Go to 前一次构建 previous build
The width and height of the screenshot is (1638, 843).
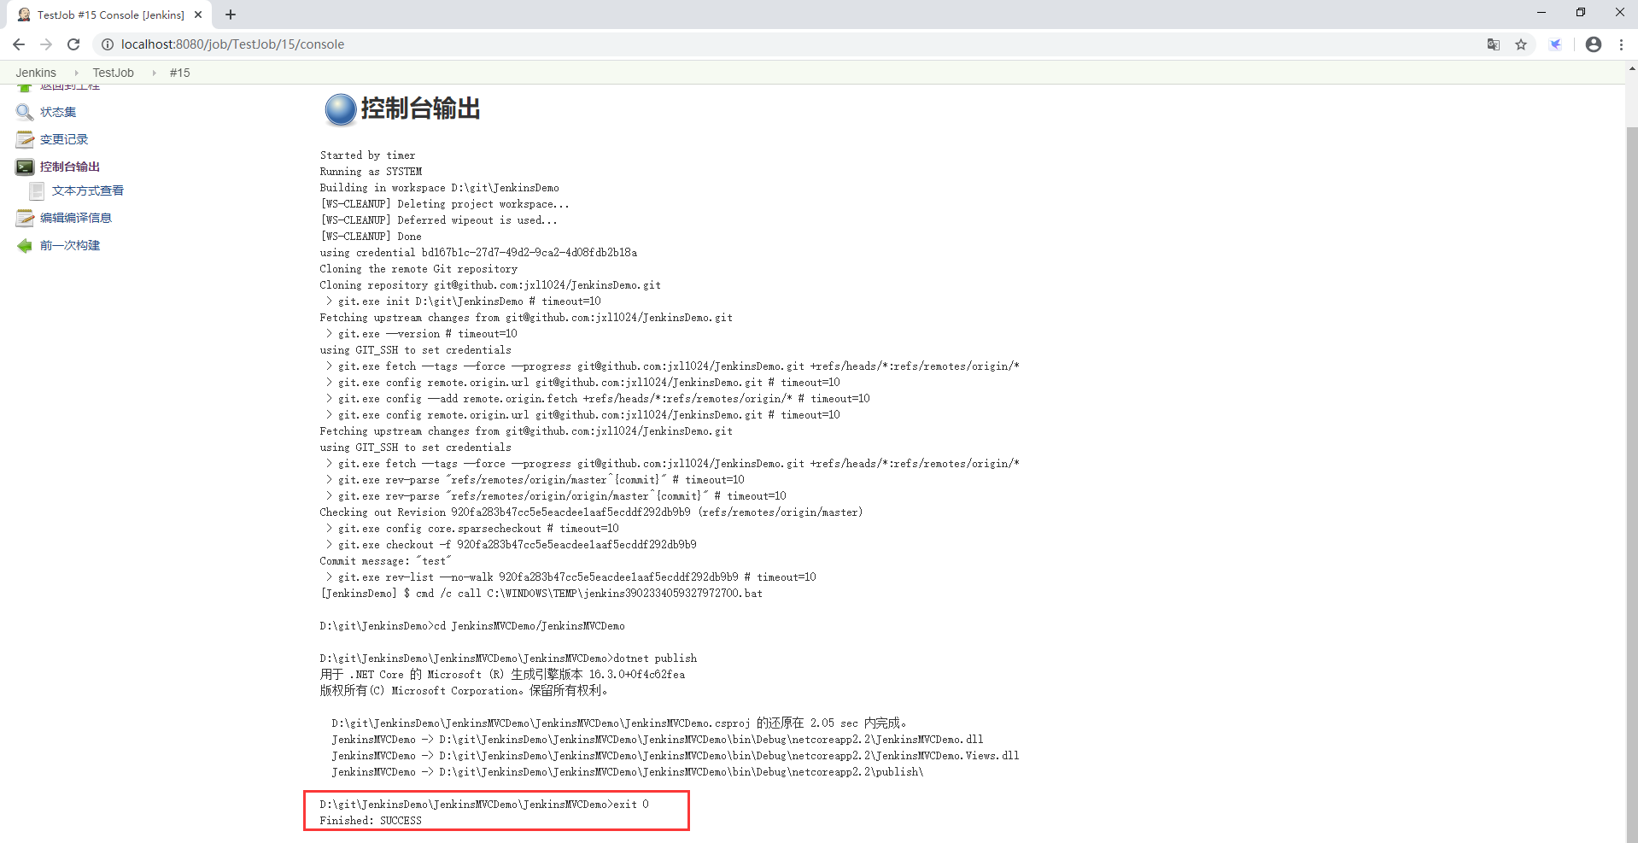(x=70, y=245)
